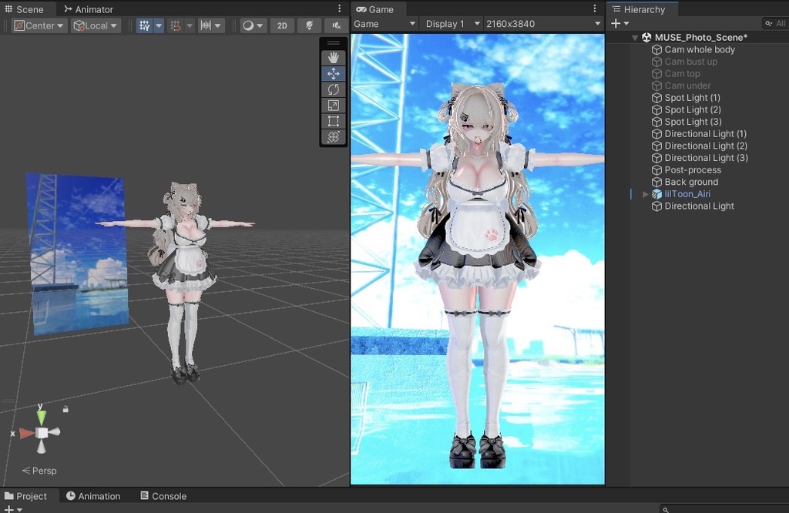Viewport: 789px width, 513px height.
Task: Switch to the Hierarchy tab
Action: 639,9
